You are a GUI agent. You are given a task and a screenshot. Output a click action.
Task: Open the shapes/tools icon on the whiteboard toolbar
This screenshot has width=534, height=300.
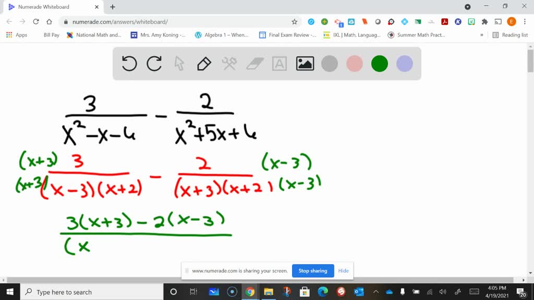[229, 63]
